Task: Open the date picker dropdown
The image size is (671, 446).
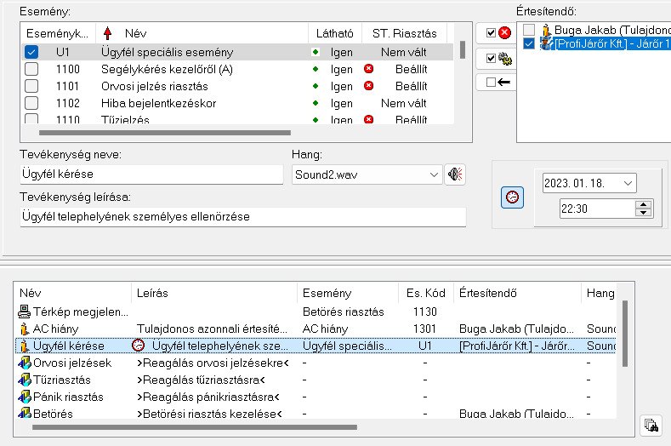Action: tap(627, 182)
